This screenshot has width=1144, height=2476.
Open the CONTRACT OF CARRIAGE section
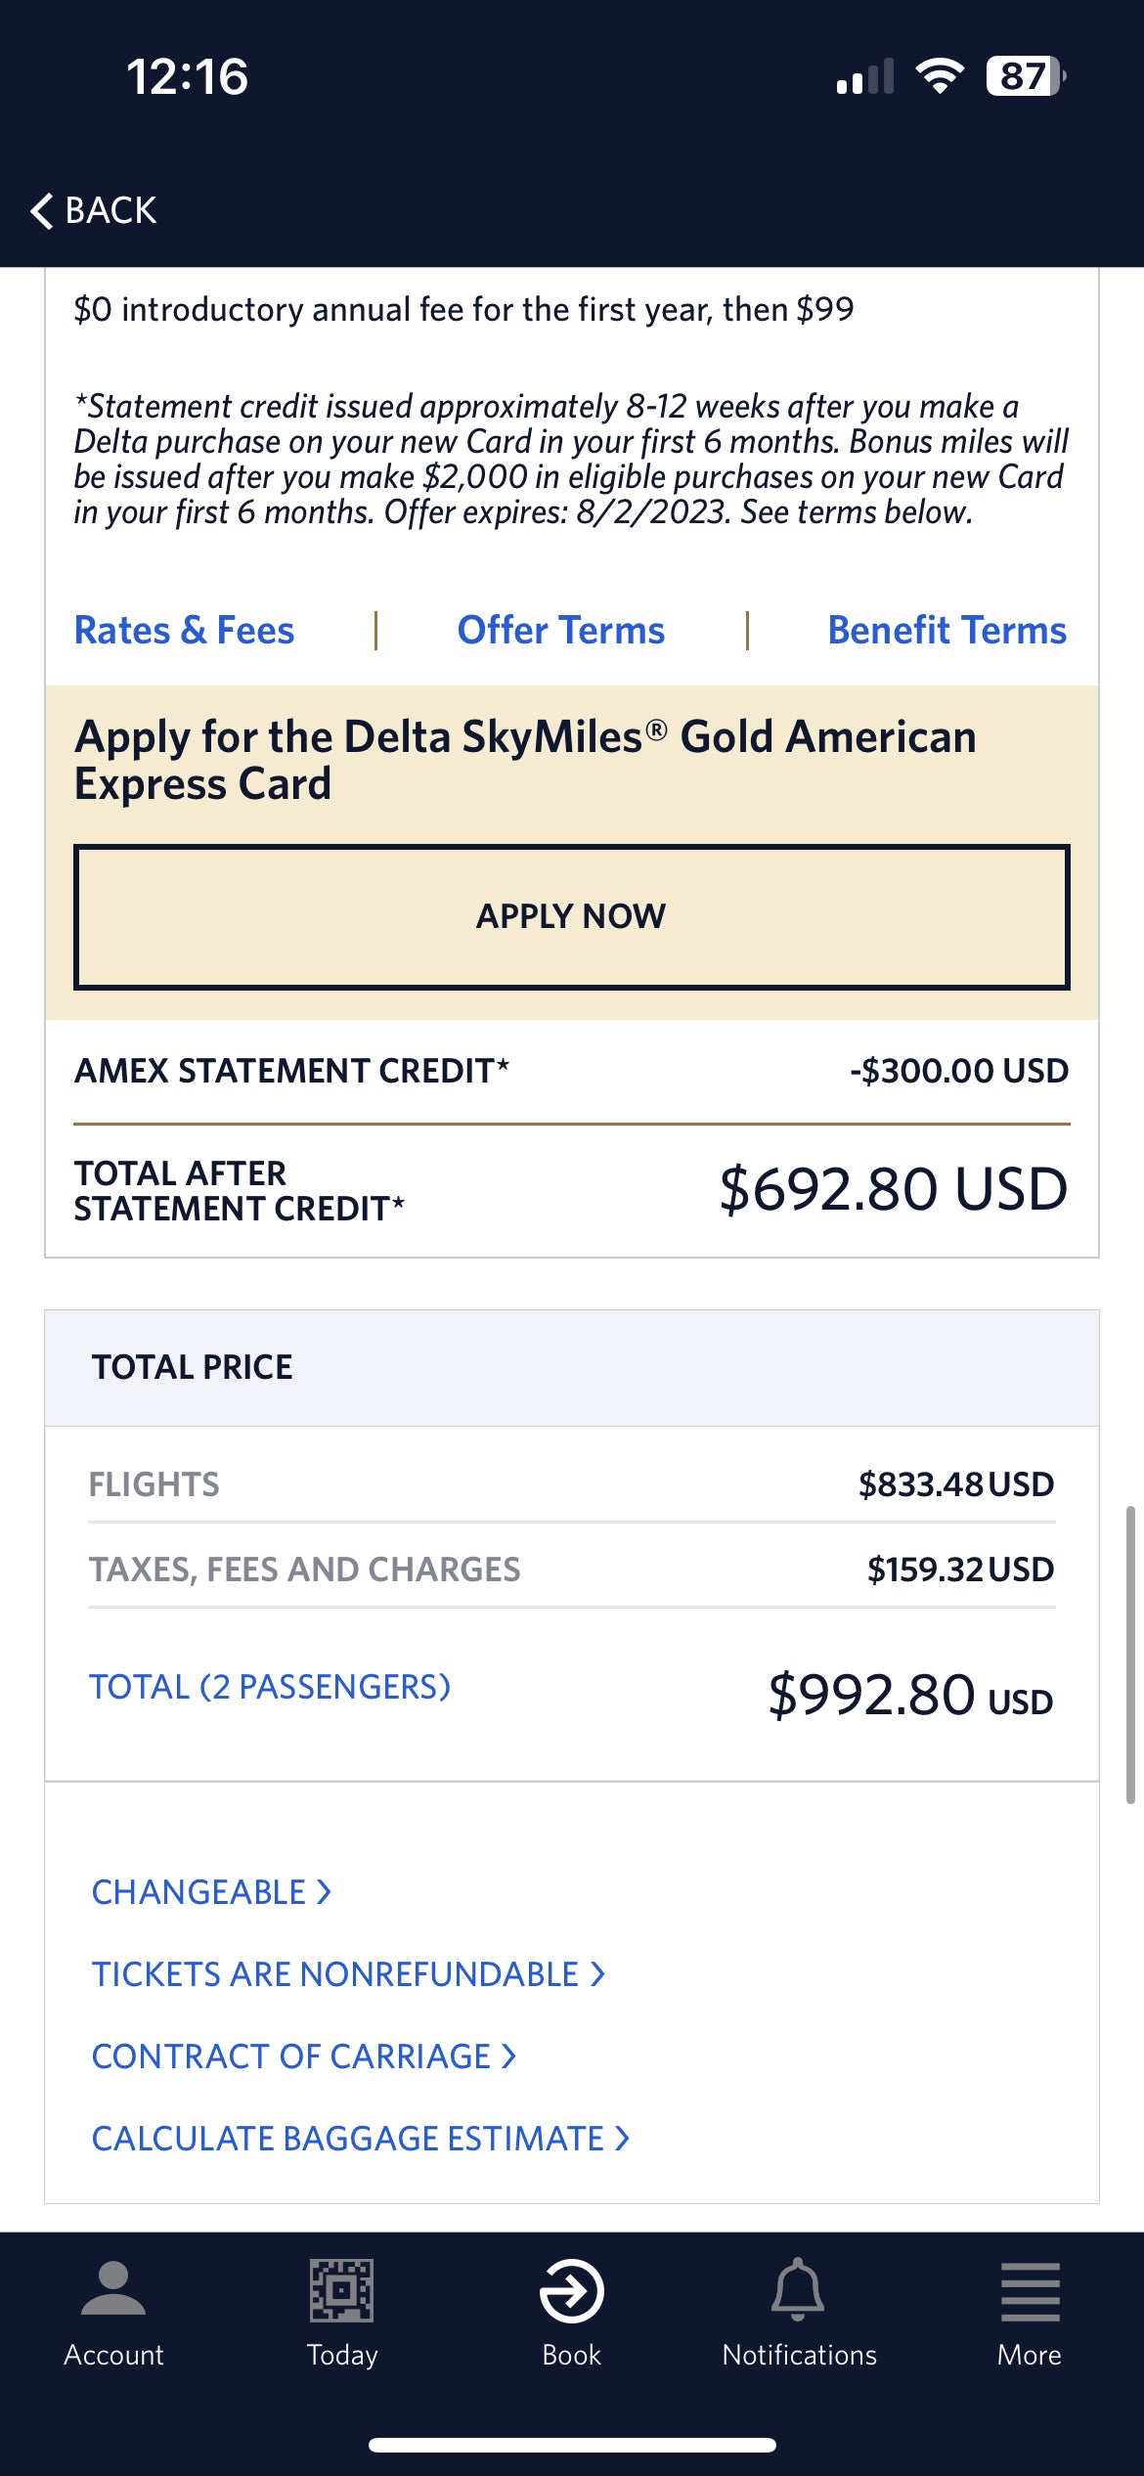pos(304,2056)
